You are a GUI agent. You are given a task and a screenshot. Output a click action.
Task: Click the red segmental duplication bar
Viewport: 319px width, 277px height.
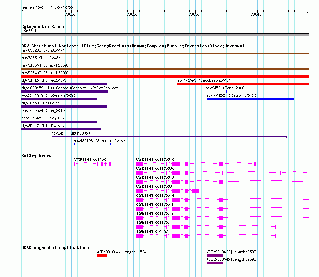tap(102, 255)
